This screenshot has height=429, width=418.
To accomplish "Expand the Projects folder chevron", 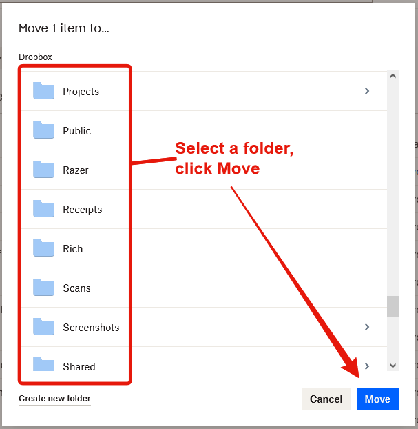I will pyautogui.click(x=367, y=91).
